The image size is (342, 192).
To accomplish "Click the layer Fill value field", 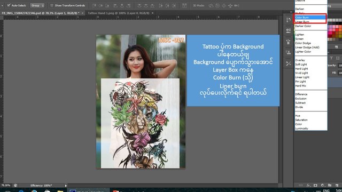I will (340, 73).
